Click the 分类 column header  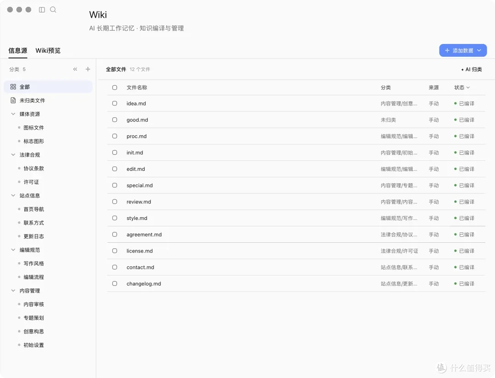click(385, 88)
